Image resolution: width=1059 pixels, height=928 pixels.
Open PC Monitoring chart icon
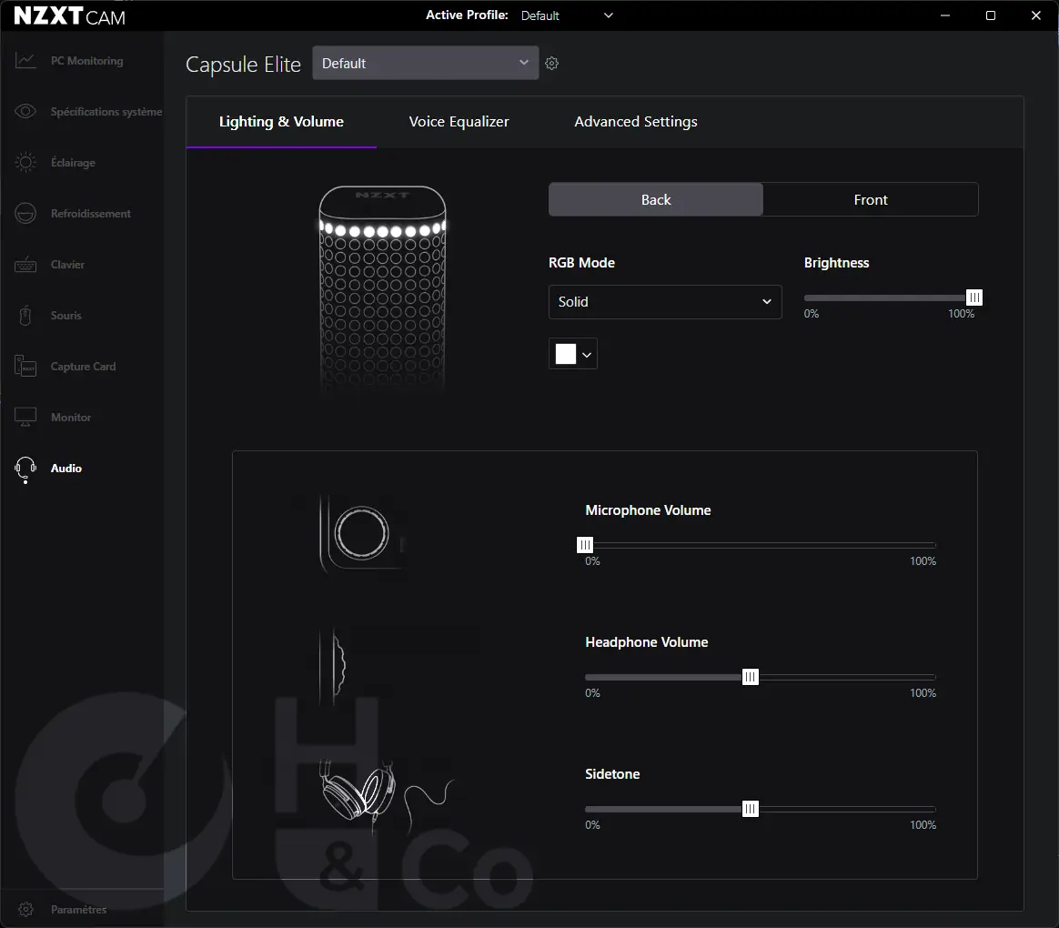click(x=25, y=61)
